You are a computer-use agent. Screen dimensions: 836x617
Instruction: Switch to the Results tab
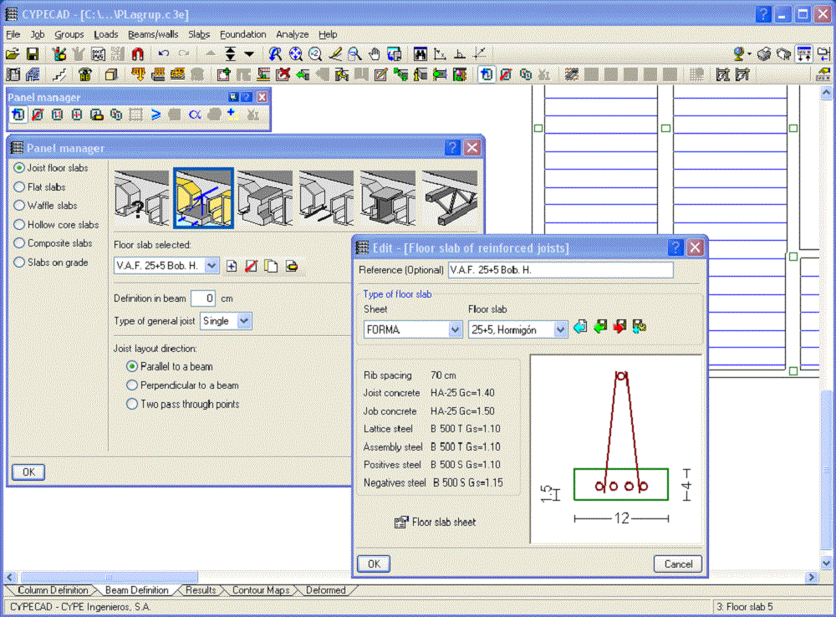pos(201,590)
